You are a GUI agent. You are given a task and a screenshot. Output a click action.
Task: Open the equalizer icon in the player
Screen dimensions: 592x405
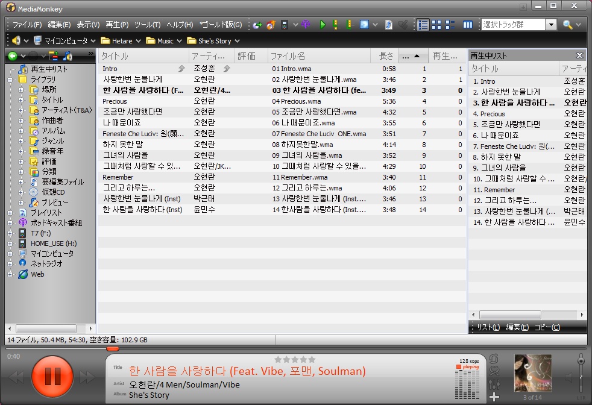coord(494,385)
